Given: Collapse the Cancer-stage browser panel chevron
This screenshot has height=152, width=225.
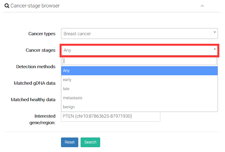Looking at the screenshot, I should 202,6.
